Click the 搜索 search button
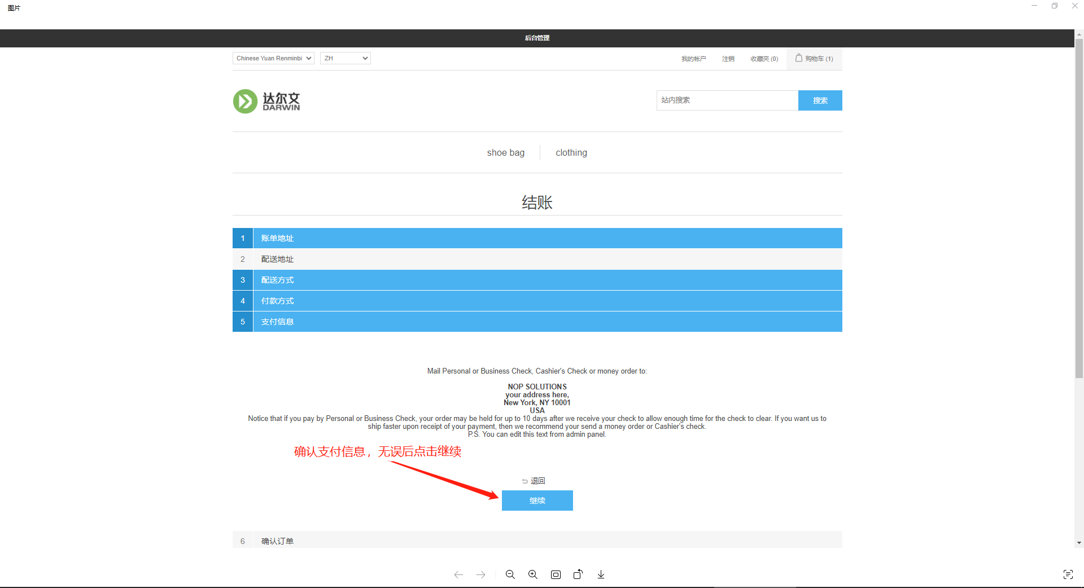1084x588 pixels. (820, 100)
